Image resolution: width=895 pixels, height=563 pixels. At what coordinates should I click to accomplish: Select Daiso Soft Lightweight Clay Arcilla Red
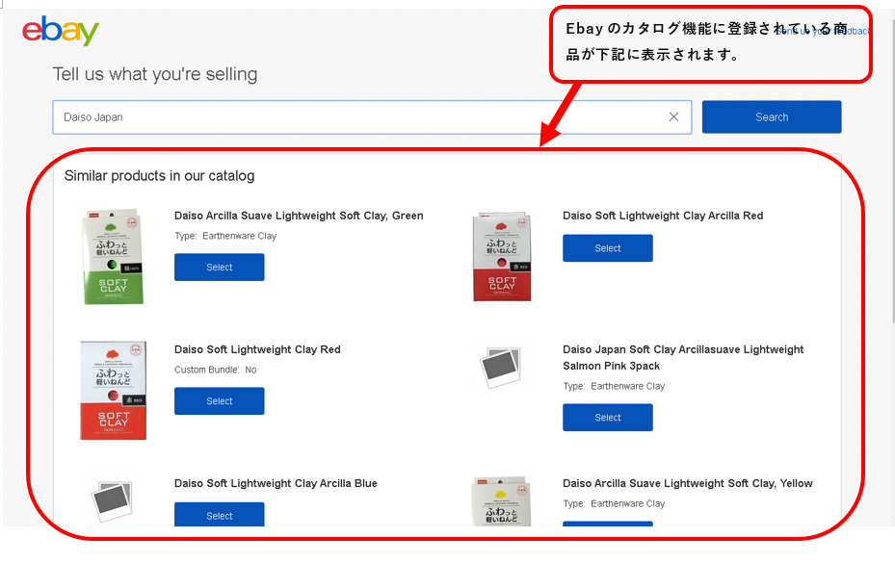[x=607, y=248]
